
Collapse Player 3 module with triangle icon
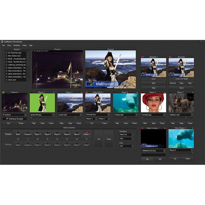click(54, 92)
